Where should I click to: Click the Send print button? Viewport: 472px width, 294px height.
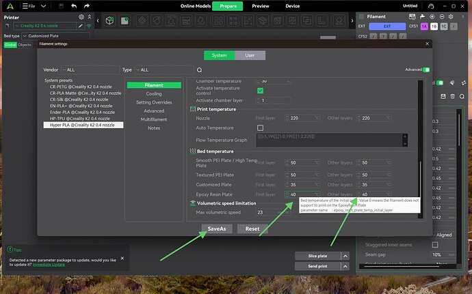click(317, 266)
